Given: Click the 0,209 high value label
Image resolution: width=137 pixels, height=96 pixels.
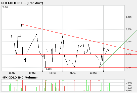Looking at the screenshot, I should (5, 7).
